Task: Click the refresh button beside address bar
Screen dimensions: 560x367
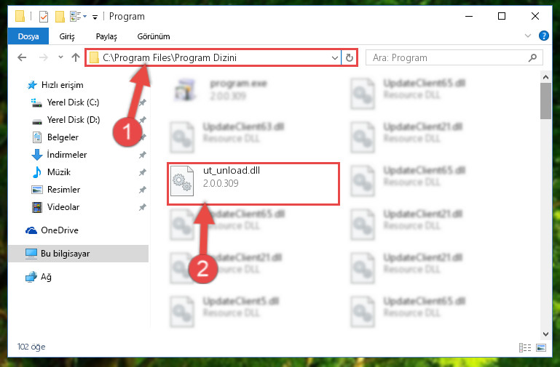Action: [350, 57]
